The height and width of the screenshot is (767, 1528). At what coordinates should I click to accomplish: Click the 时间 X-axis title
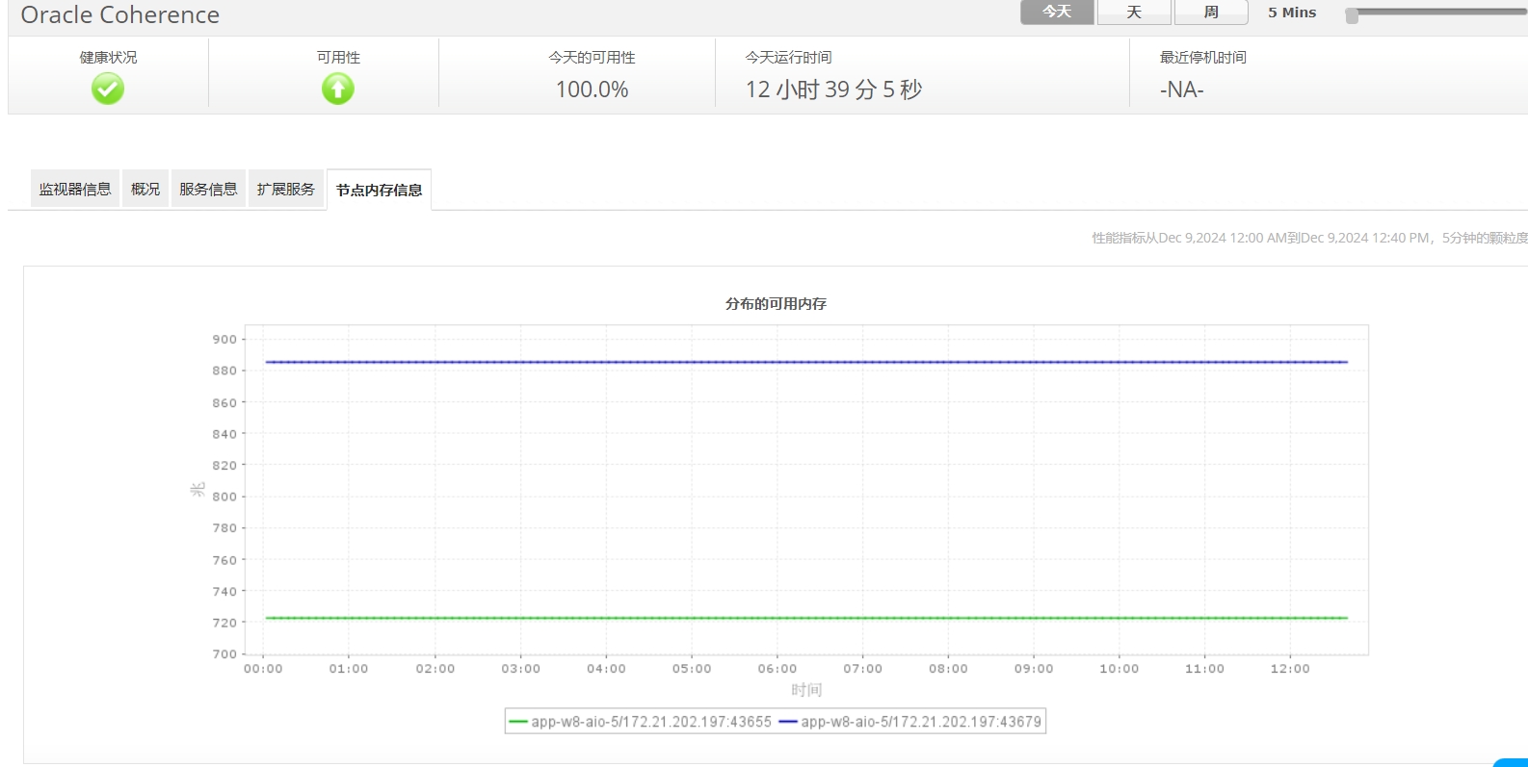[806, 690]
